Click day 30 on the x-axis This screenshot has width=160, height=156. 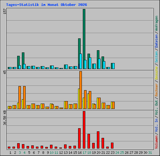pos(145,153)
